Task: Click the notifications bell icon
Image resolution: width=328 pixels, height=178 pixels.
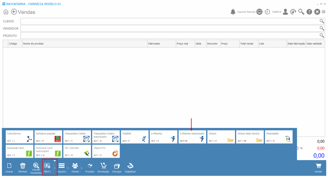Action: click(x=233, y=12)
